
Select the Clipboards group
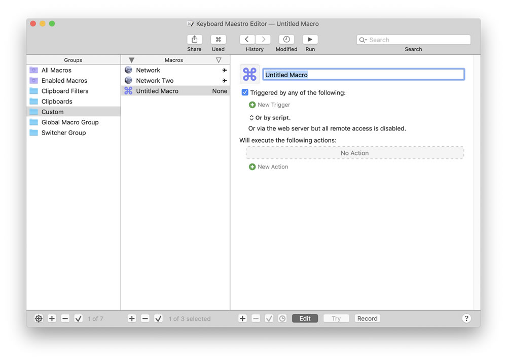coord(74,102)
